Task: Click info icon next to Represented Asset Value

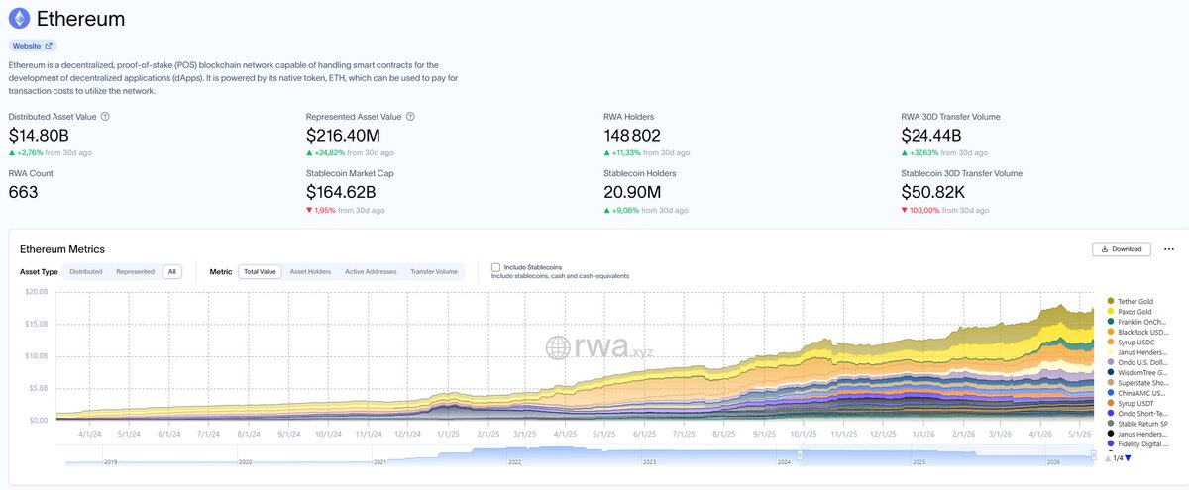Action: pyautogui.click(x=410, y=117)
